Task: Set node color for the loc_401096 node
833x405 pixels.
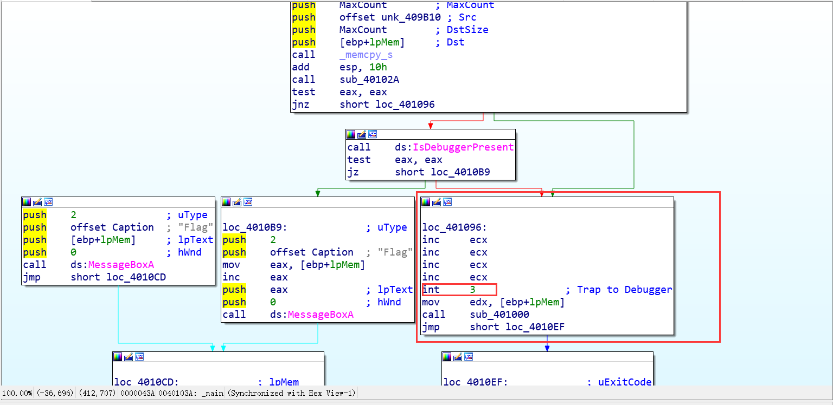Action: click(426, 202)
